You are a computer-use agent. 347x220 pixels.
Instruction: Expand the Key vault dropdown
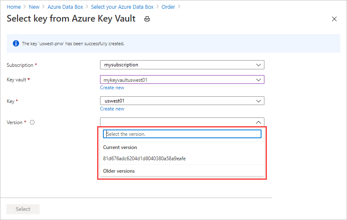point(182,80)
